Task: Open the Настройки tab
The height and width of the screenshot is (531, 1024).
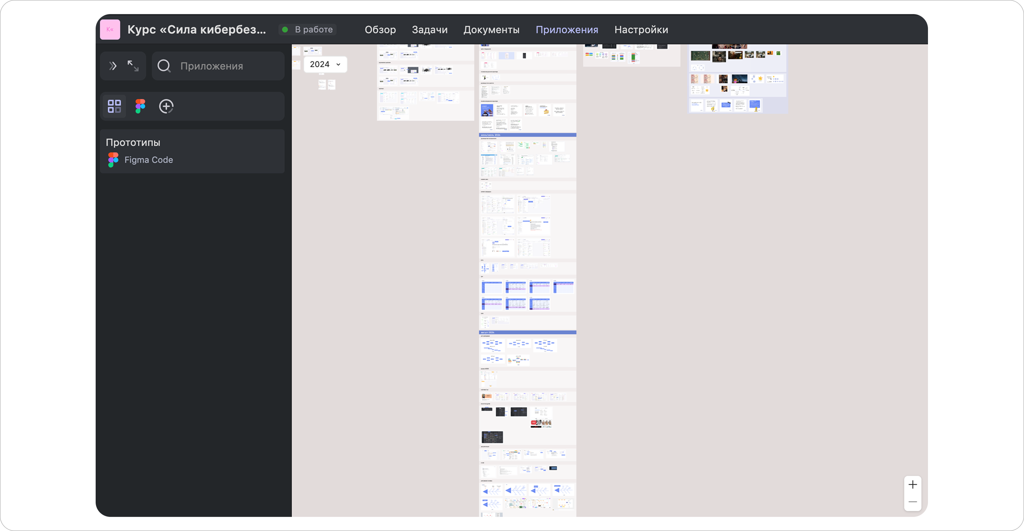Action: click(x=641, y=30)
